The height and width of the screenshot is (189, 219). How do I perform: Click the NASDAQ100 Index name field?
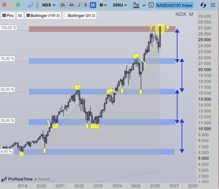[x=174, y=5]
